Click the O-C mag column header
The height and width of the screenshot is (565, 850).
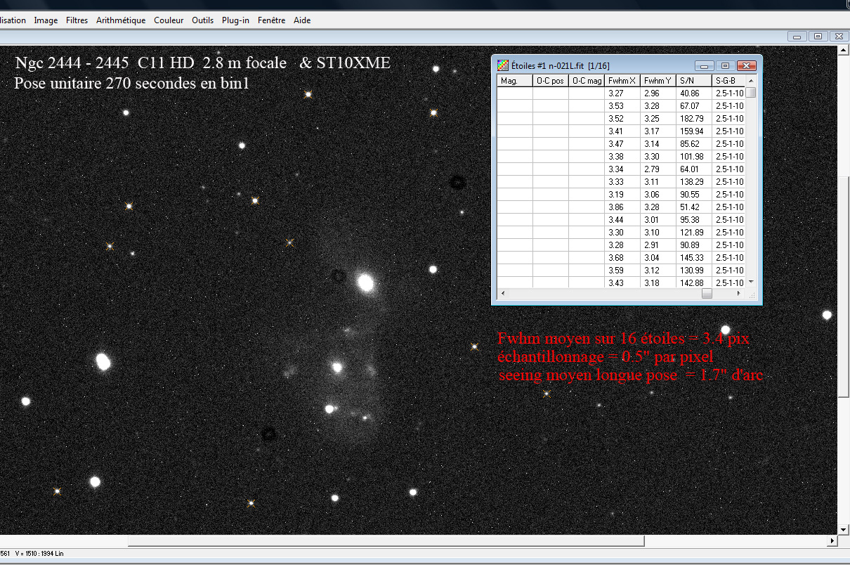587,81
